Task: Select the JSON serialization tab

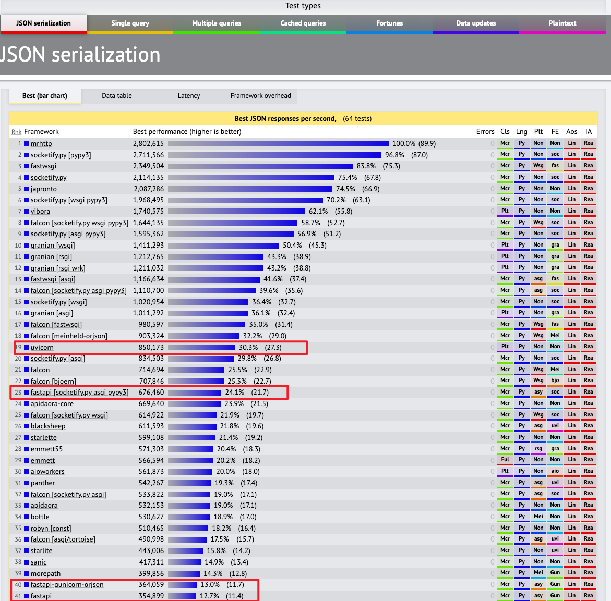Action: pos(44,23)
